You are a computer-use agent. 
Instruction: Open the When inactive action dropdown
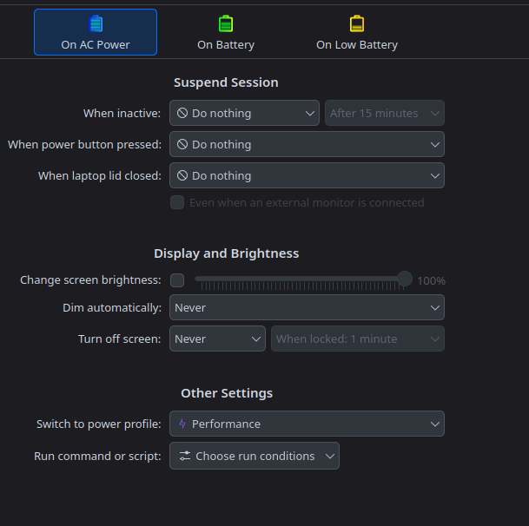(244, 113)
